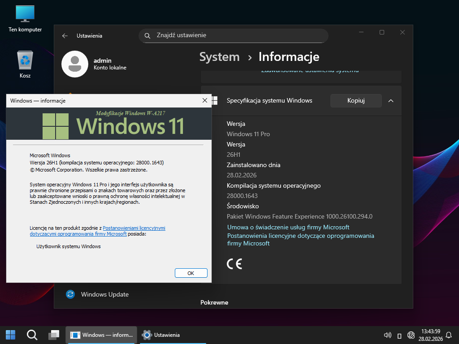
Task: Open Postanowieniami licencyjnymi link in dialog
Action: pyautogui.click(x=134, y=228)
